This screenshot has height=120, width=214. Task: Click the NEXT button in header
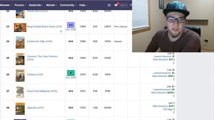tap(124, 5)
